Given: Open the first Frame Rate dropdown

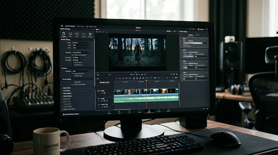Looking at the screenshot, I should click(77, 57).
